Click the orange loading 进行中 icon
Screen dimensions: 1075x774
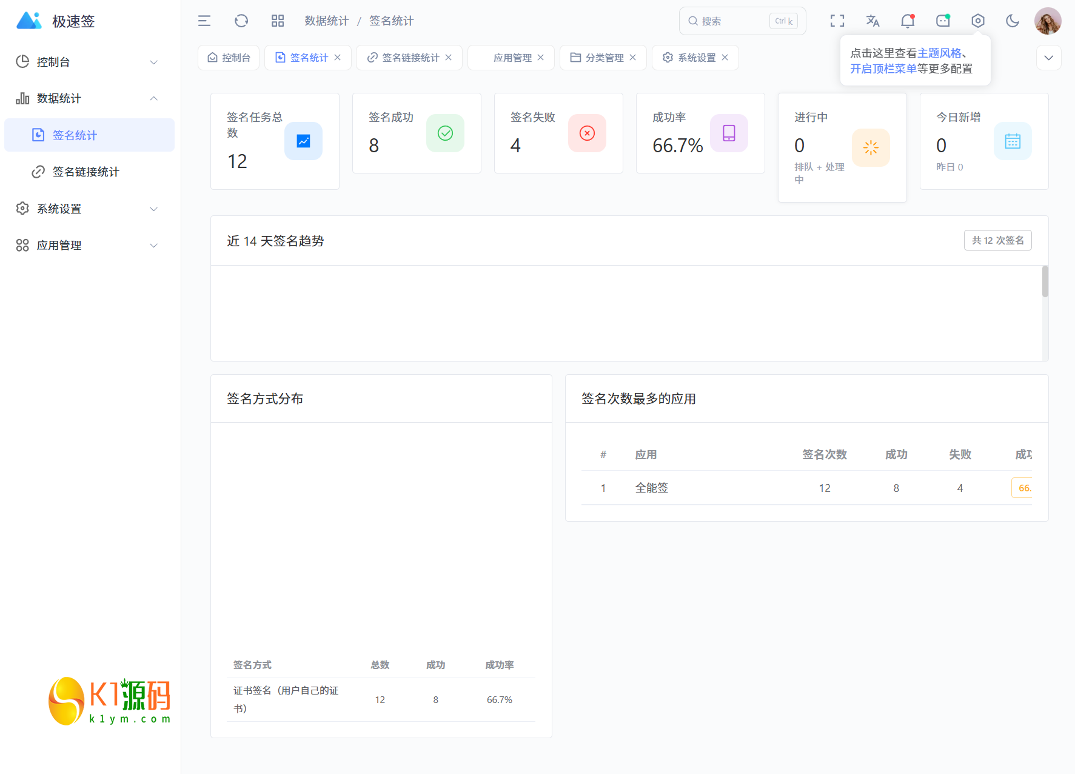pos(871,147)
